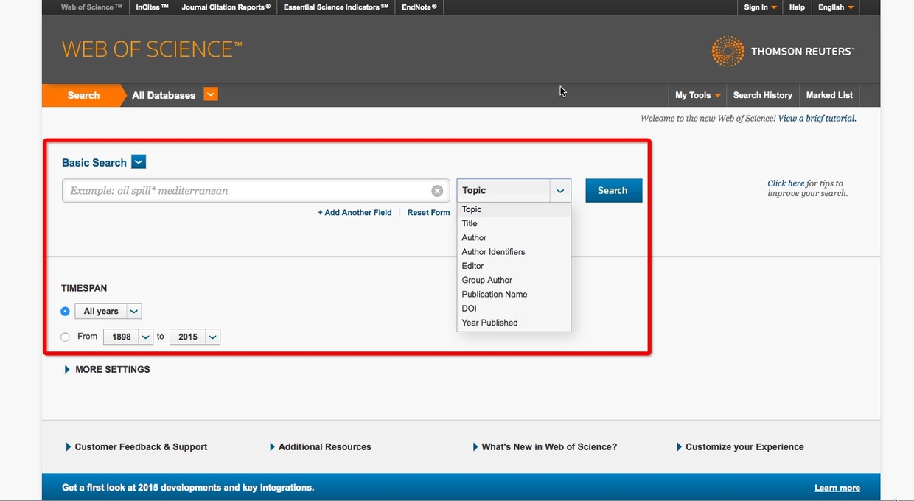Click Learn more link in banner
914x501 pixels.
[x=837, y=488]
